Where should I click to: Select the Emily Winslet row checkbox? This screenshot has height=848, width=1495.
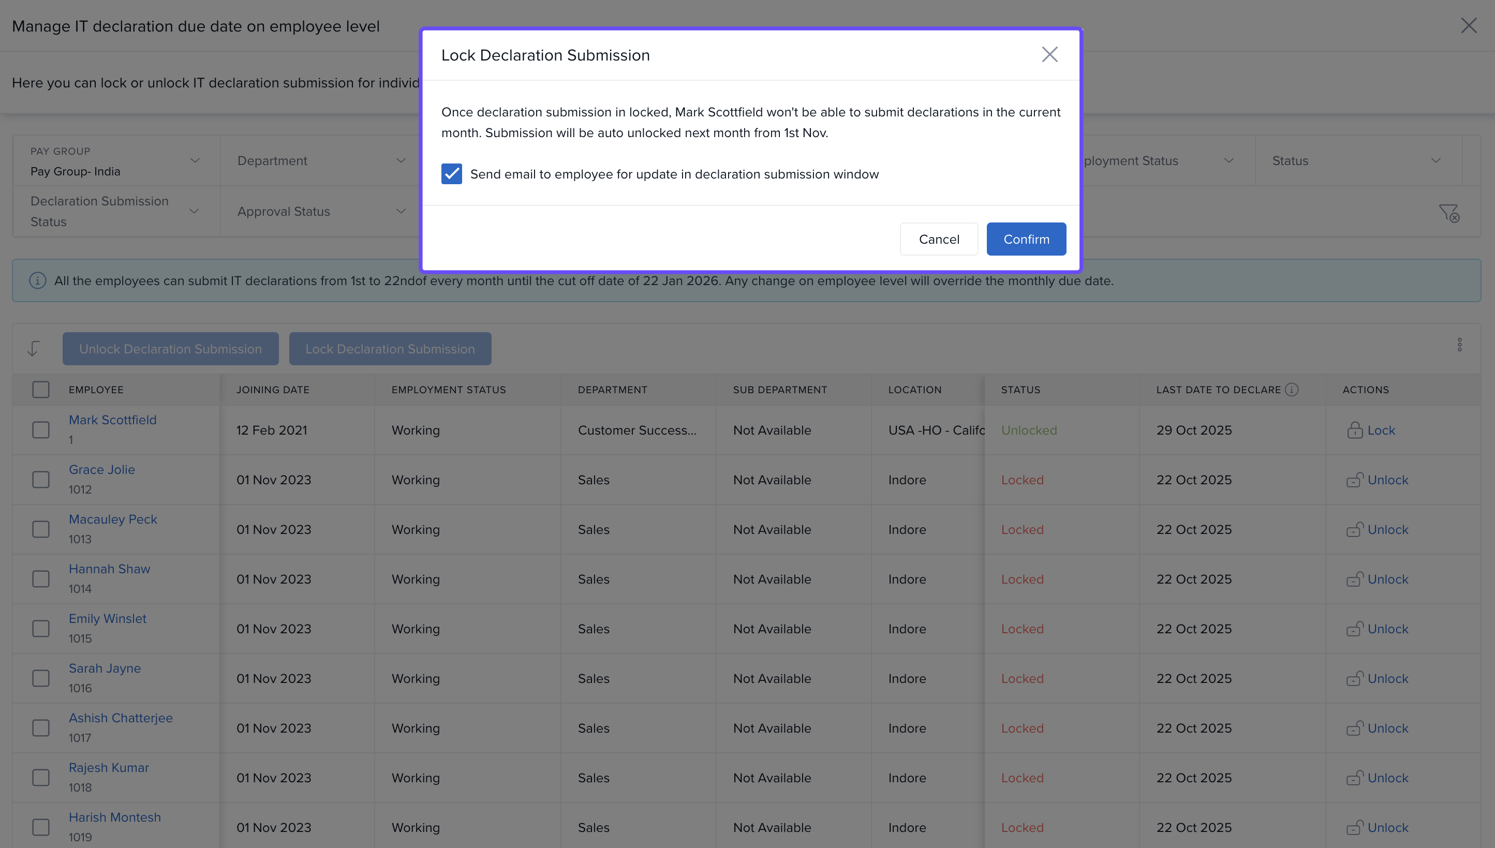pos(41,629)
